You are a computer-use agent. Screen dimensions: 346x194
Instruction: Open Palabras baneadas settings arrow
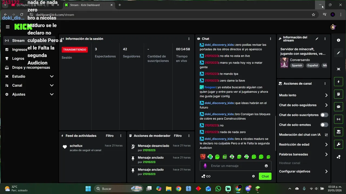click(x=326, y=154)
